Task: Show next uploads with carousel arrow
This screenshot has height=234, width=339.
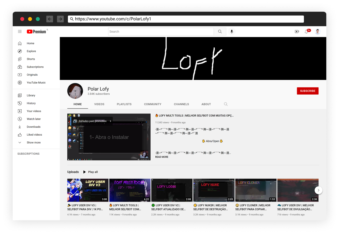Action: click(x=318, y=190)
